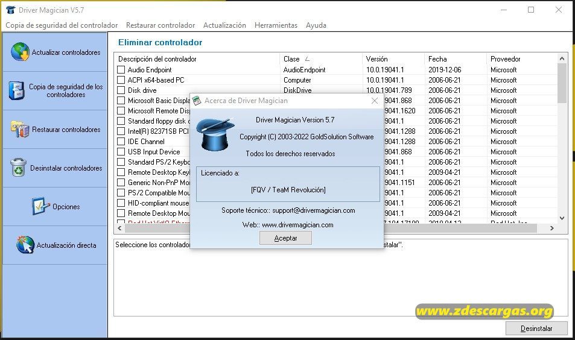The width and height of the screenshot is (575, 340).
Task: Select the PS/2 Compatible Mouse checkbox
Action: click(121, 193)
